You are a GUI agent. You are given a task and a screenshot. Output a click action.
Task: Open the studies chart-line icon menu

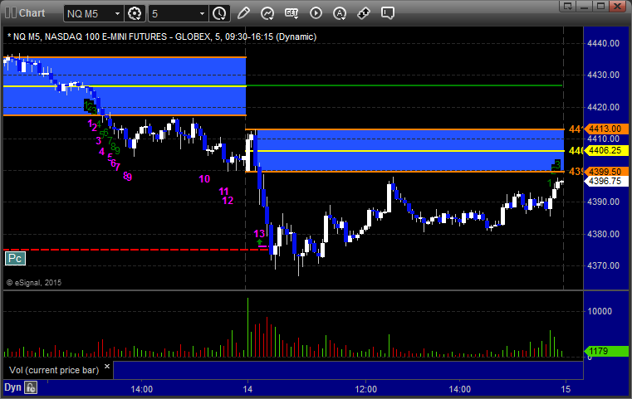(267, 14)
